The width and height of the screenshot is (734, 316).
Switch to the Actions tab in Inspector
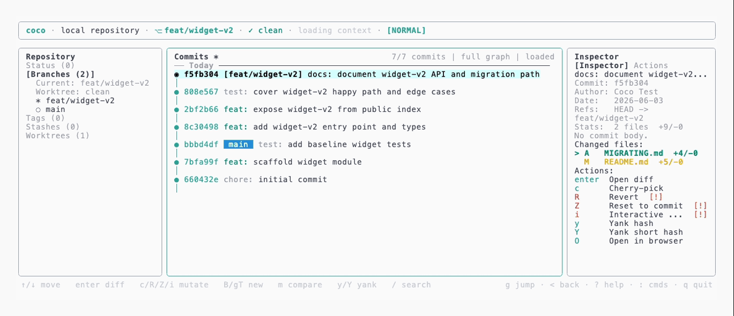651,65
